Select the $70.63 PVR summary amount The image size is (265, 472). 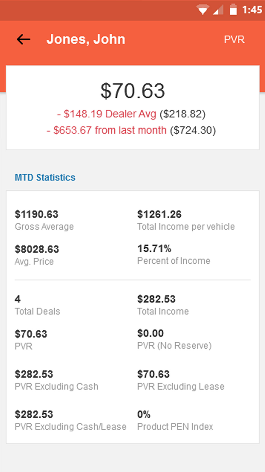132,90
